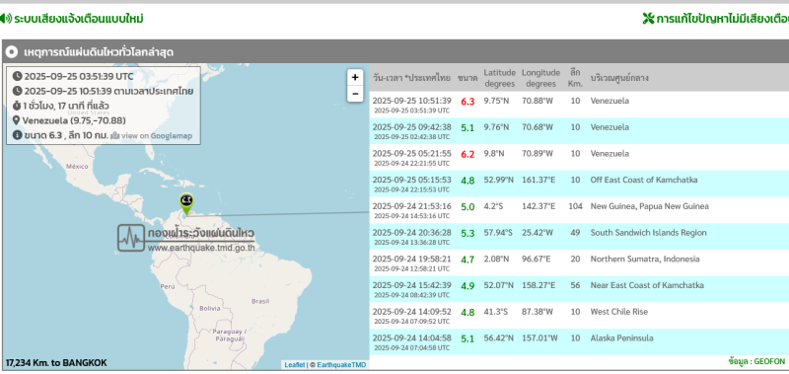Zoom in on the earthquake map
Image resolution: width=789 pixels, height=374 pixels.
[x=355, y=78]
